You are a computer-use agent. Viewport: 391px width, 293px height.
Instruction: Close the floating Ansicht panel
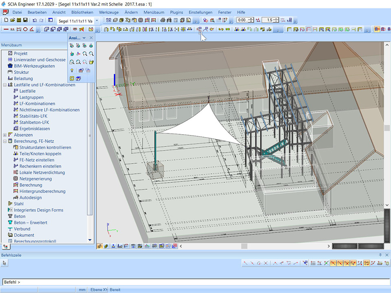[x=91, y=38]
